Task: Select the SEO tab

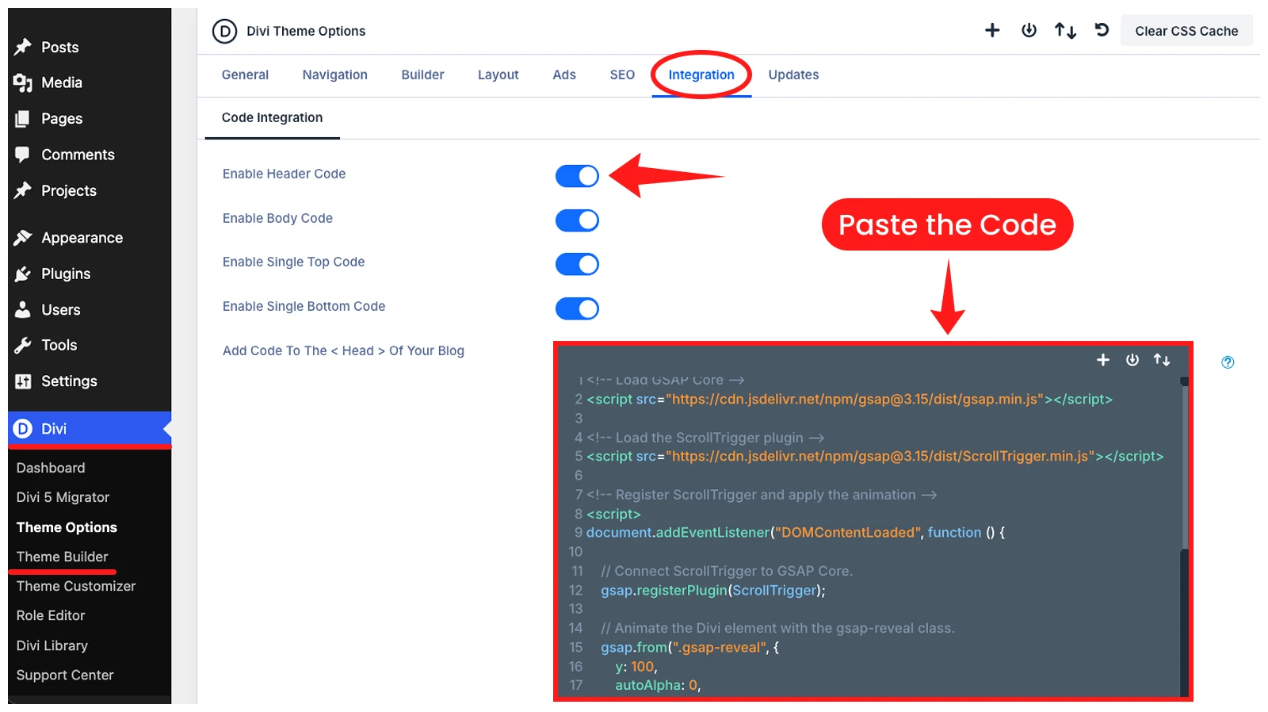Action: click(x=622, y=75)
